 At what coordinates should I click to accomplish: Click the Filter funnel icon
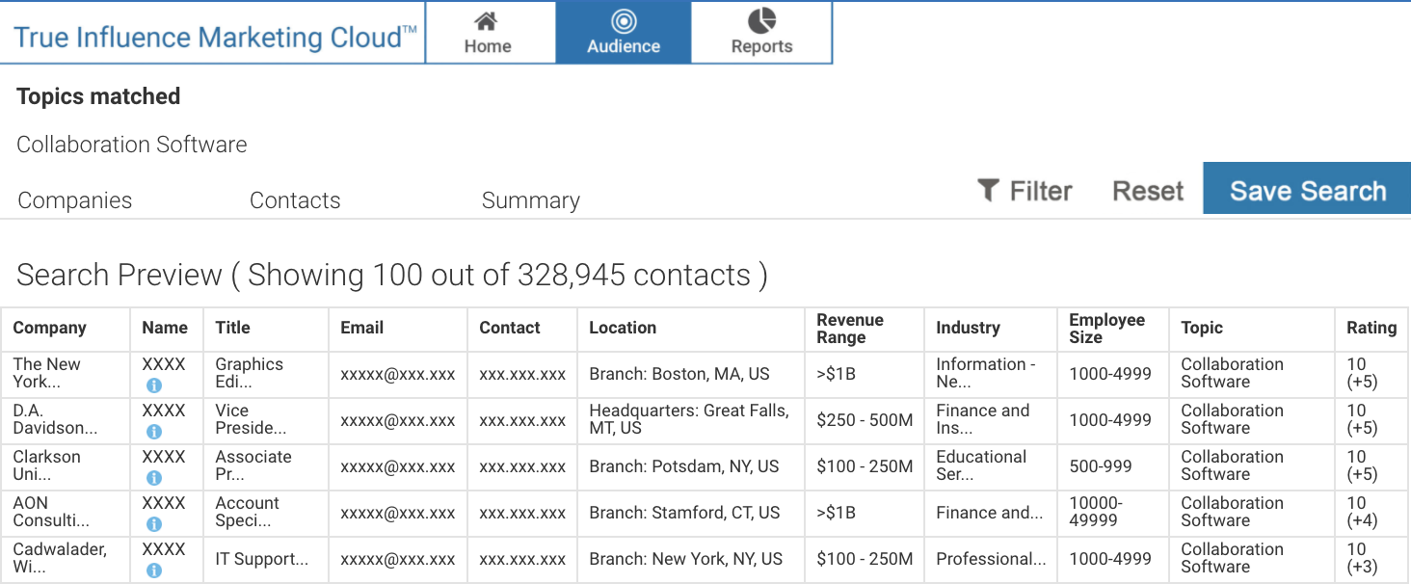(988, 190)
